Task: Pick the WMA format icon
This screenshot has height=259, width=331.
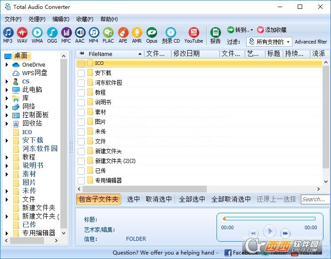Action: coord(37,33)
